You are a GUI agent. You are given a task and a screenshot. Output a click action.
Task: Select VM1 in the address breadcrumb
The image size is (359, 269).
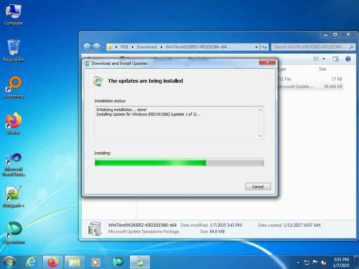[x=124, y=47]
